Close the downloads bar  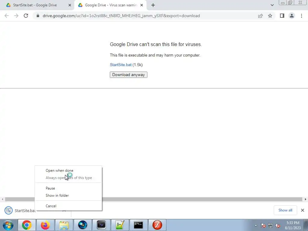(x=303, y=210)
